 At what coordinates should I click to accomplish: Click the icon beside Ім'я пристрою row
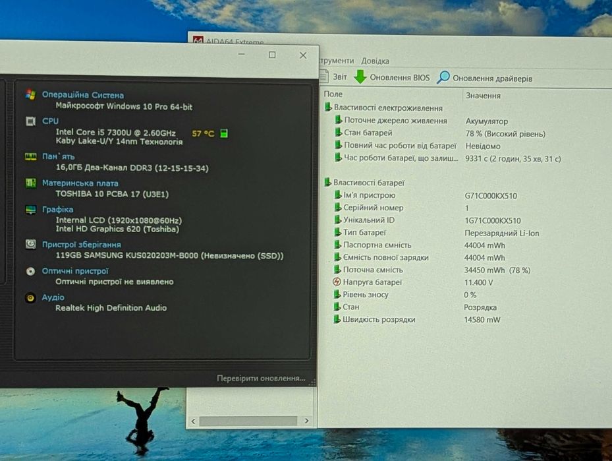338,195
